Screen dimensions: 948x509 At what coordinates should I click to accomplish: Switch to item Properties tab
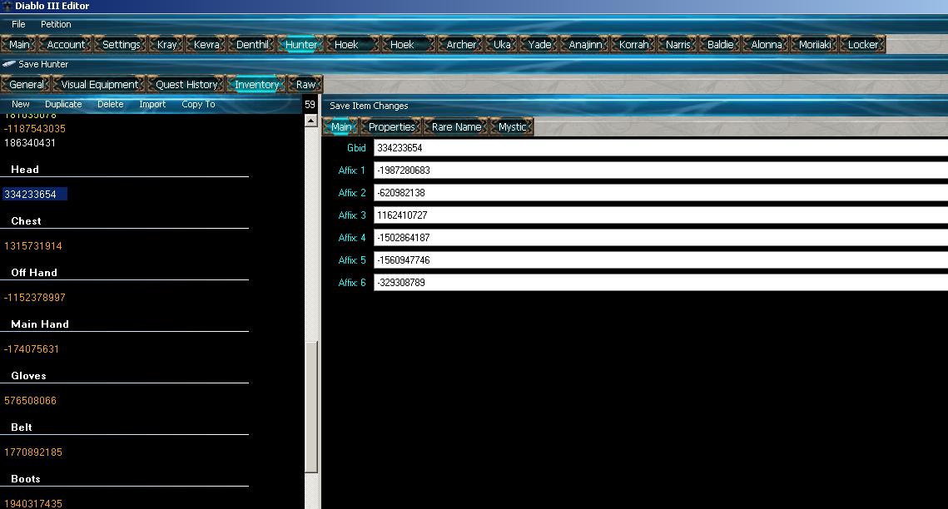tap(391, 126)
